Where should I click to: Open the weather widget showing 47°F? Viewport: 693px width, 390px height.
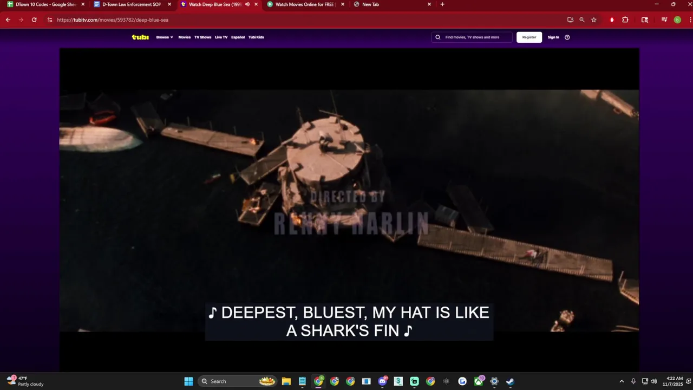(25, 381)
